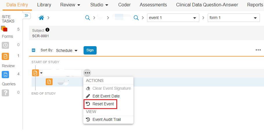Select the orange form row under event
264x135 pixels.
49,82
